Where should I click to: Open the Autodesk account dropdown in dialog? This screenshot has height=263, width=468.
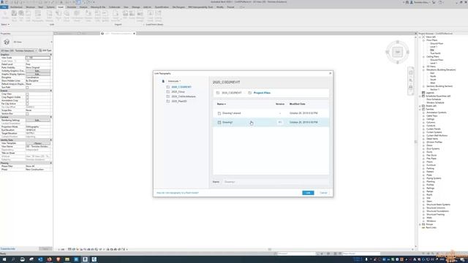click(x=174, y=81)
